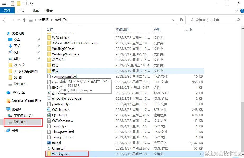
Task: Select the Timsh.tpc file
Action: 59,126
